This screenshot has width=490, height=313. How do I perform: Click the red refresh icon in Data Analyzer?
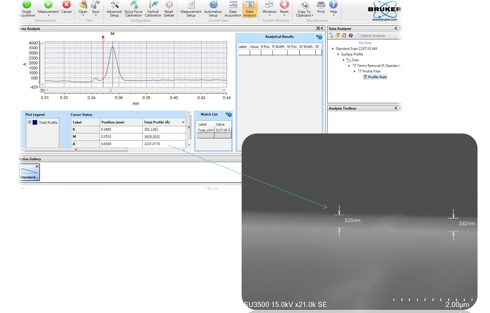(x=344, y=35)
